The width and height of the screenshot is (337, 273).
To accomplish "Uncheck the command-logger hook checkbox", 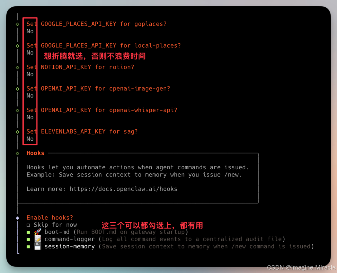I will tap(28, 239).
